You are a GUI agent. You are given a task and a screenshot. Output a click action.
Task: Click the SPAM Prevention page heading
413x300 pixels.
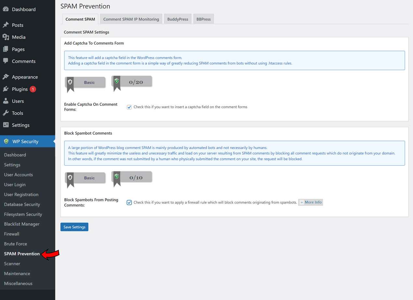85,6
